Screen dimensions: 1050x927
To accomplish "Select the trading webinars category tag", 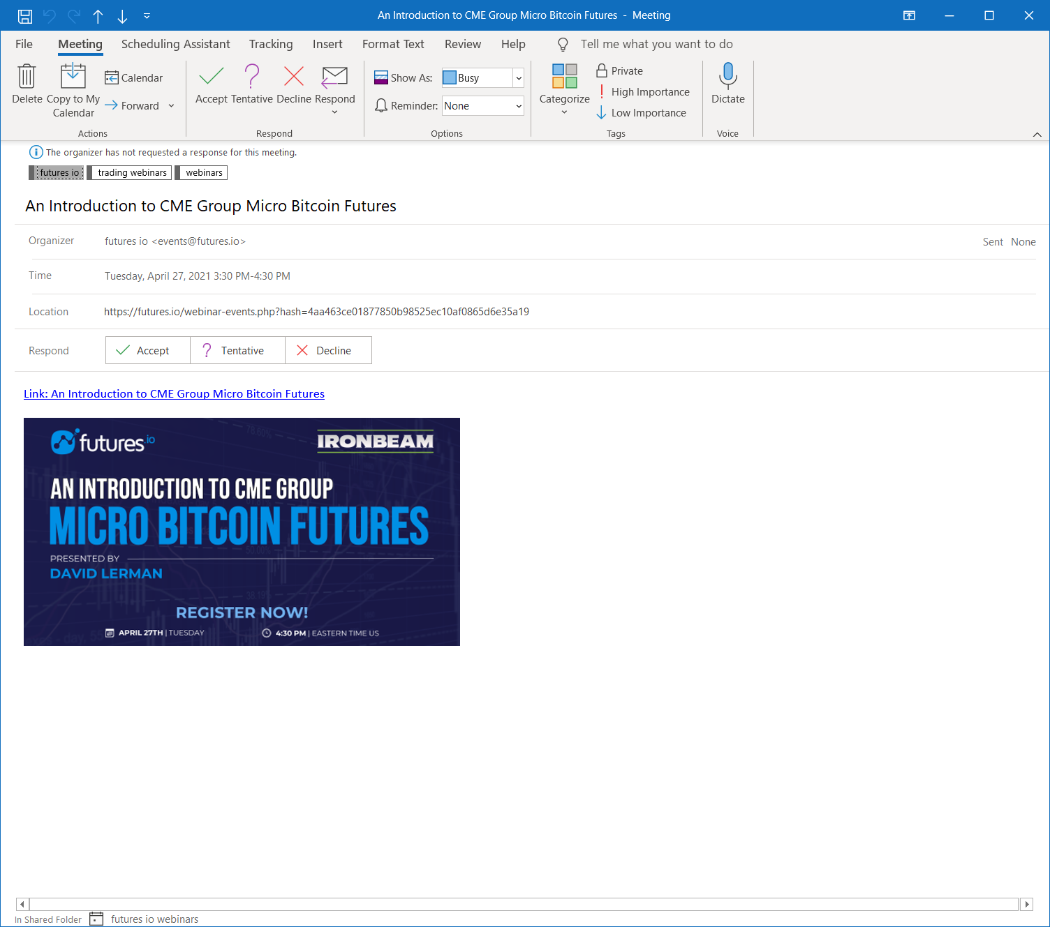I will (129, 172).
